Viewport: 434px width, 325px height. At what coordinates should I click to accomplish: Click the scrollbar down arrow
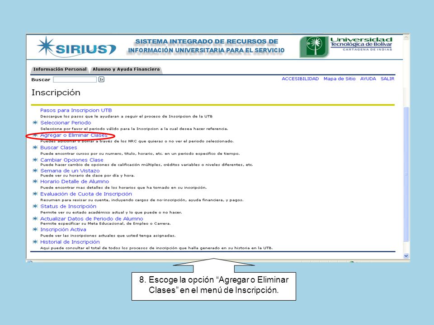click(406, 256)
